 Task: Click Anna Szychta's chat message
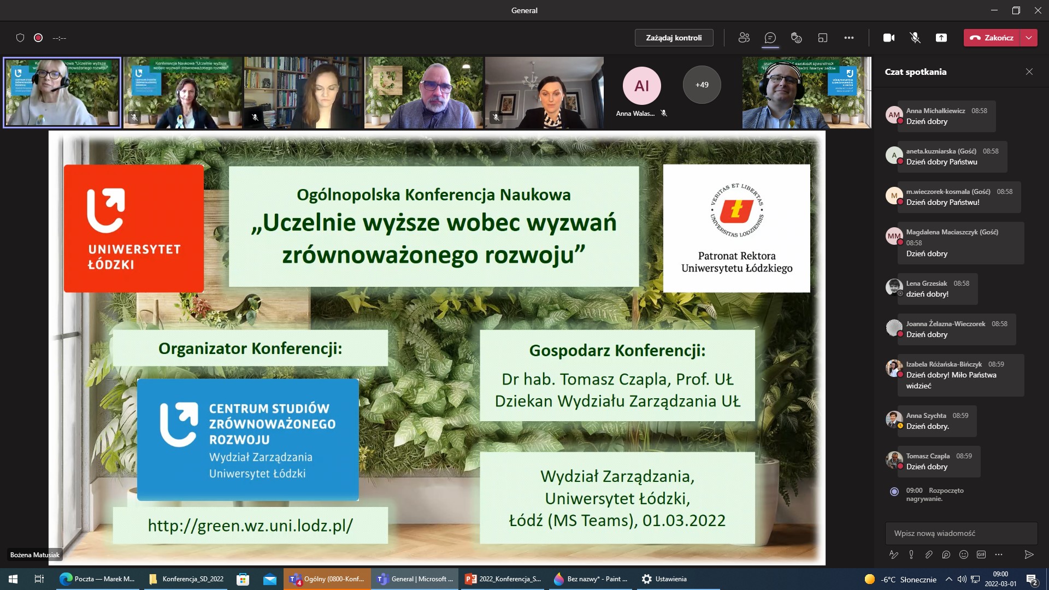pyautogui.click(x=937, y=421)
